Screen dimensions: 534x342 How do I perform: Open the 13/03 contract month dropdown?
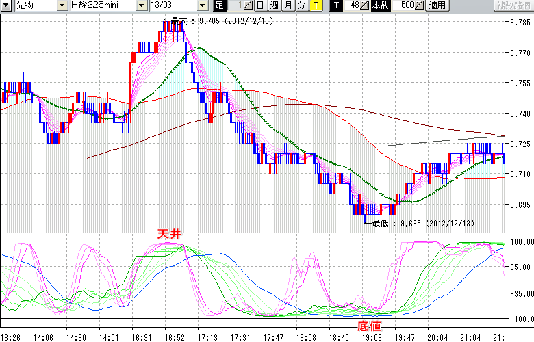coord(202,5)
